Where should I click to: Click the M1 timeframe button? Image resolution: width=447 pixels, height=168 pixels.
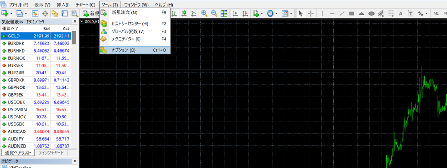(436, 13)
